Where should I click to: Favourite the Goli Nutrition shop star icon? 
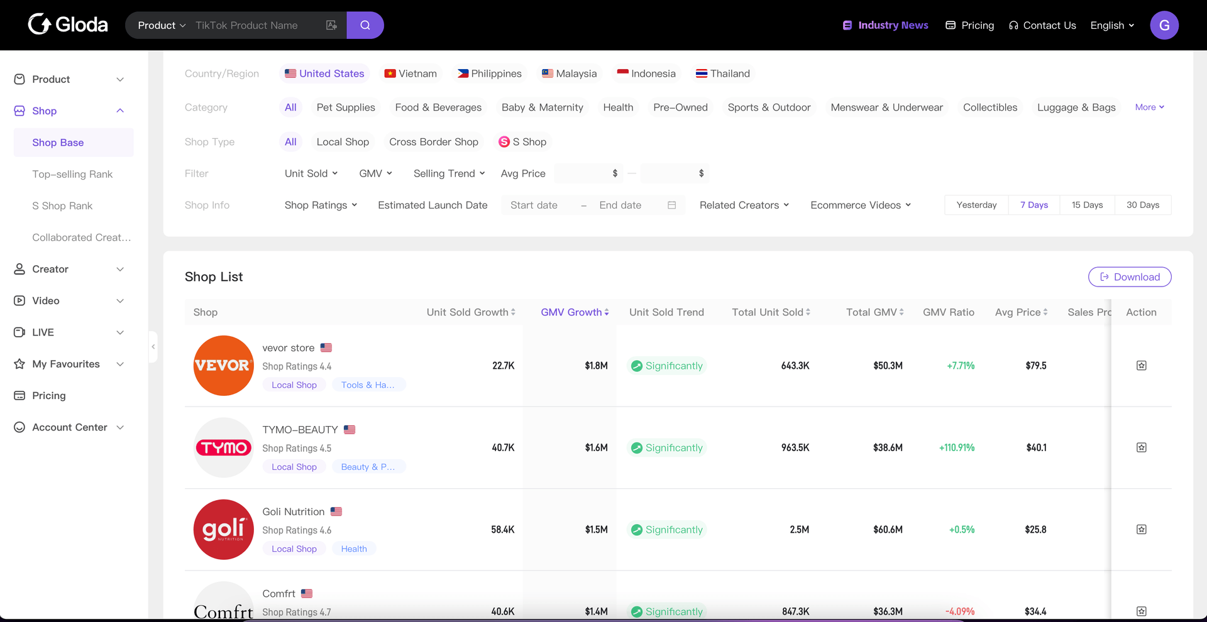[x=1141, y=530]
